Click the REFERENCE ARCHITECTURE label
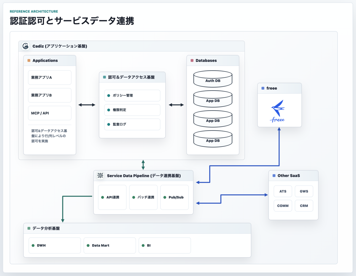The width and height of the screenshot is (356, 276). point(34,12)
